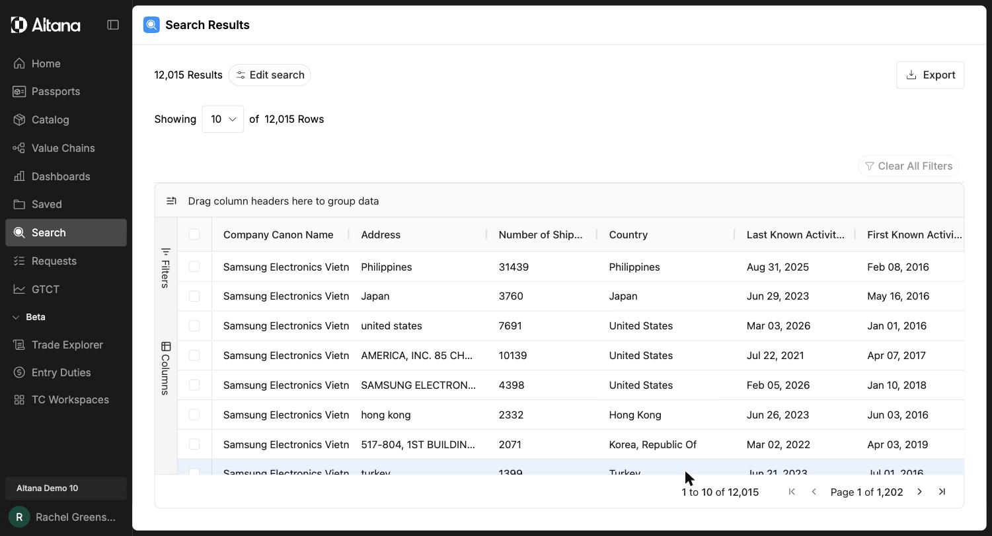
Task: Collapse the sidebar panel icon
Action: 113,25
